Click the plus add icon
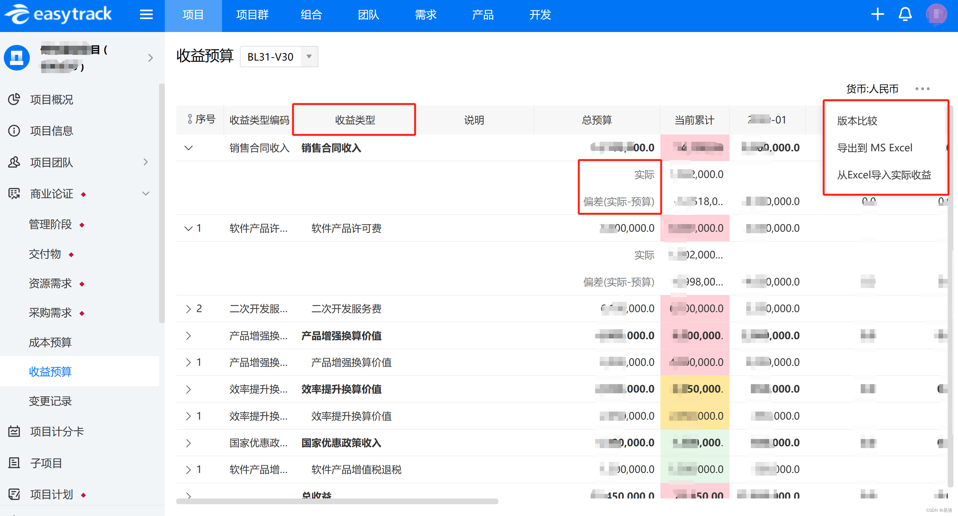Image resolution: width=958 pixels, height=516 pixels. pos(877,14)
